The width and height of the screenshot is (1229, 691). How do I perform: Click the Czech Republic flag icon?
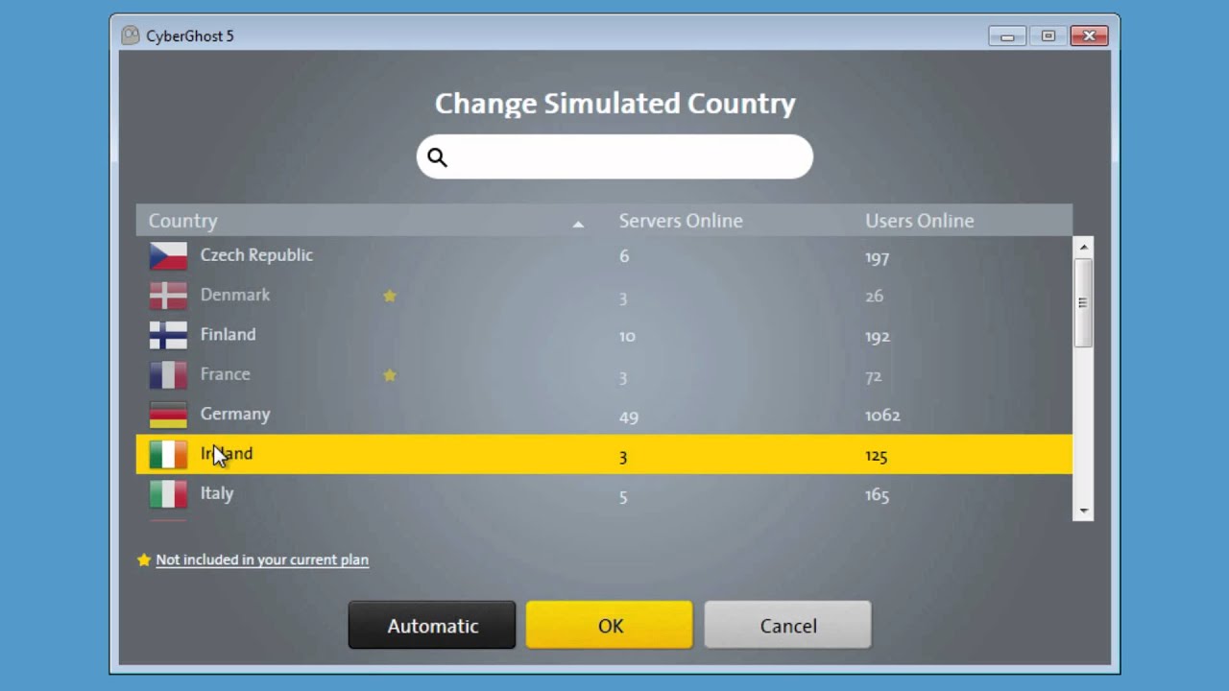click(x=168, y=256)
